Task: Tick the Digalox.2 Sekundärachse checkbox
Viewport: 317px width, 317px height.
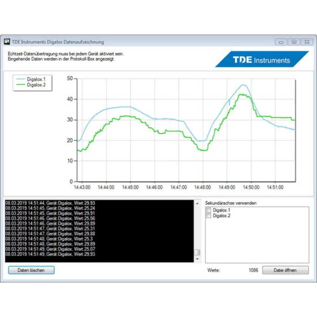Action: (209, 216)
